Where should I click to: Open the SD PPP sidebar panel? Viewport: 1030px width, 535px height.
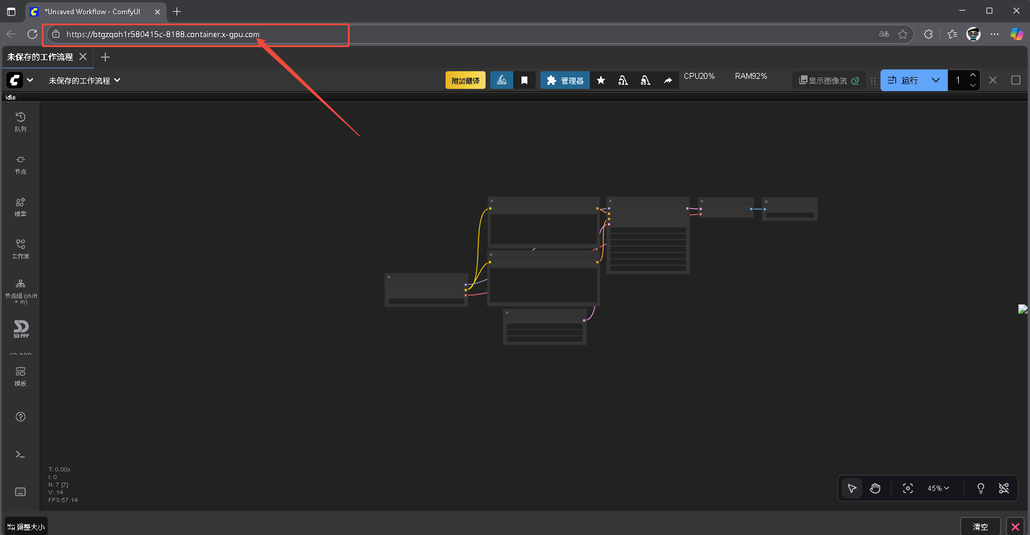(21, 329)
